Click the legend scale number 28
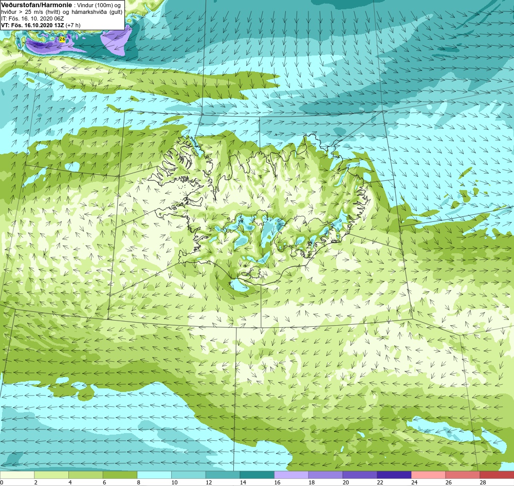This screenshot has width=514, height=486. point(483,482)
